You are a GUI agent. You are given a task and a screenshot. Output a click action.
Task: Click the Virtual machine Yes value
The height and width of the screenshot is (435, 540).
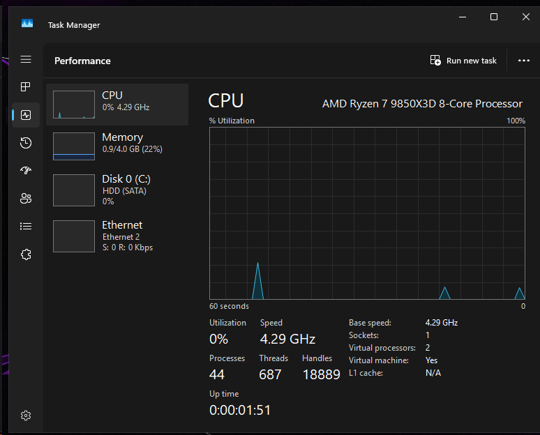(432, 360)
